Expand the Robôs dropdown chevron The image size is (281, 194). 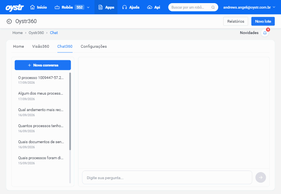[x=88, y=7]
